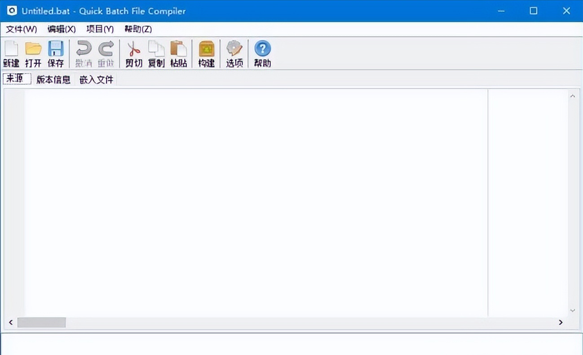Cut selected text via 剪切 icon

pos(133,52)
